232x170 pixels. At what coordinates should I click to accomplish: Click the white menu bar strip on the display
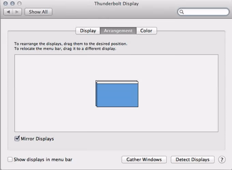117,83
